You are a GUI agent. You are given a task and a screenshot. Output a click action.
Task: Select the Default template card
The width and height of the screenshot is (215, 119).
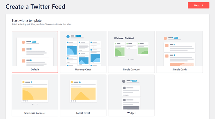35,52
